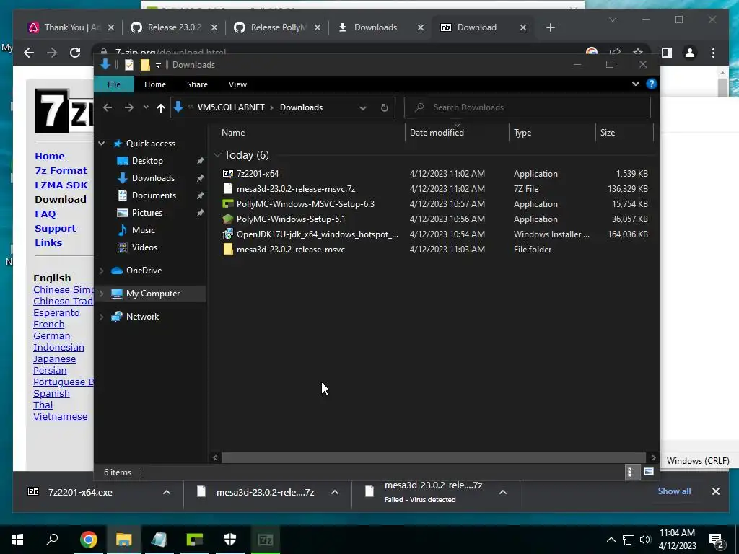Select Documents in Quick access
Image resolution: width=739 pixels, height=554 pixels.
154,195
